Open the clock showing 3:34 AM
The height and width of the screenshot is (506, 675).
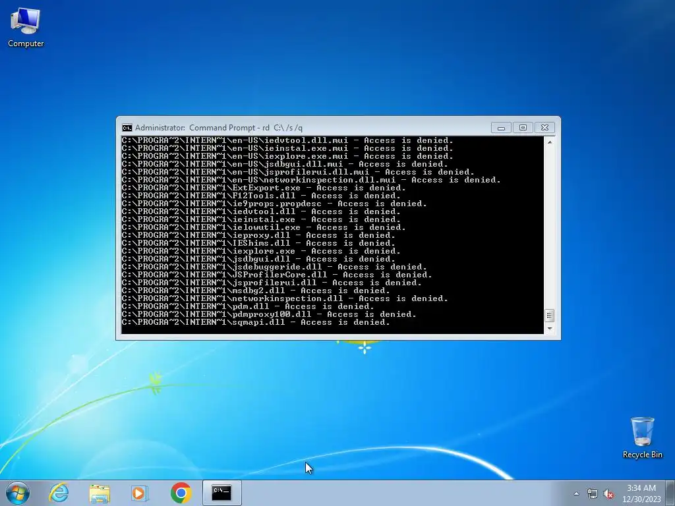641,493
